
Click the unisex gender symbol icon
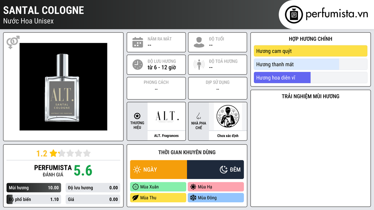[x=13, y=42]
